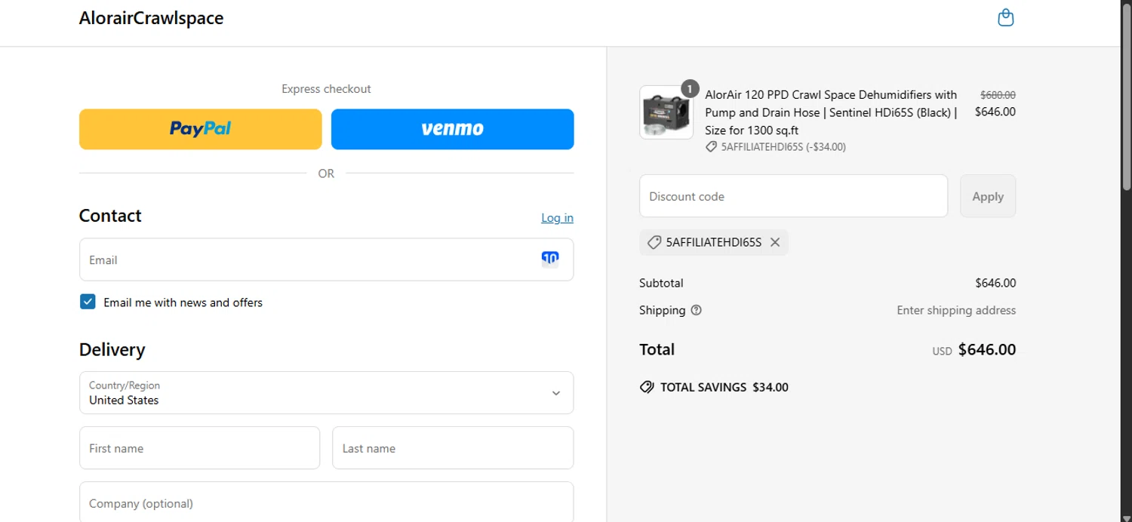Click the USD total $646.00 amount
The image size is (1132, 522).
pos(987,349)
